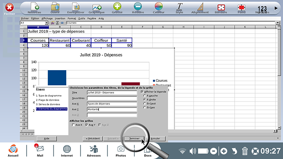Toggle the Axe Y grid checkbox

pyautogui.click(x=87, y=125)
